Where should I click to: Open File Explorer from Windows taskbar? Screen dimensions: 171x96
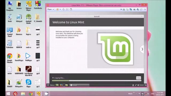tap(23, 94)
